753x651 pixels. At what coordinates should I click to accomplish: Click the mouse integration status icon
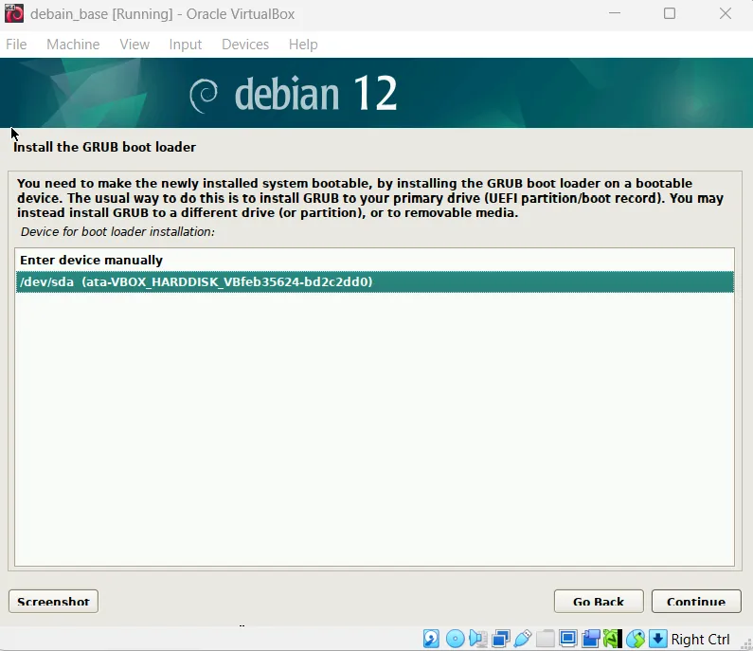[636, 639]
